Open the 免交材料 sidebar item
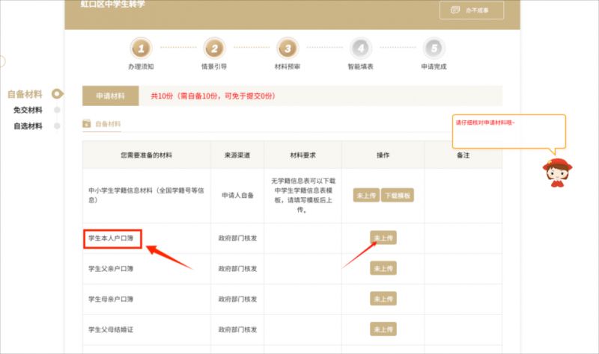Screen dimensions: 599x354 pos(28,110)
